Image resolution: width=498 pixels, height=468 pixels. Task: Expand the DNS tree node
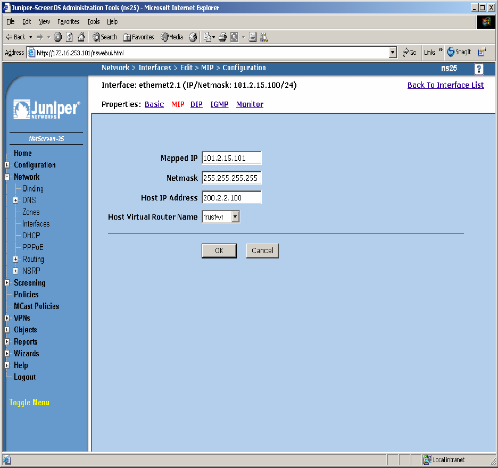(x=15, y=200)
